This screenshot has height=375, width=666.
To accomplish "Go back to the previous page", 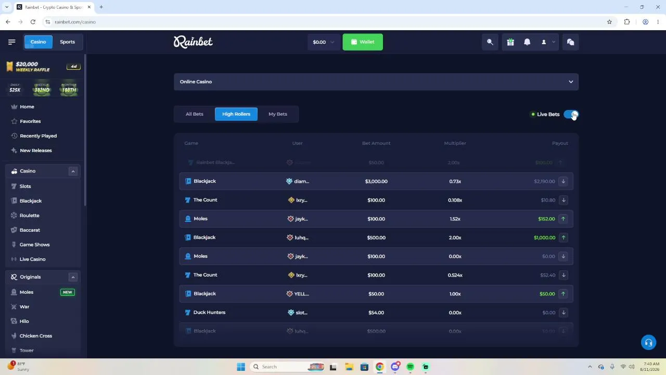I will [x=8, y=22].
